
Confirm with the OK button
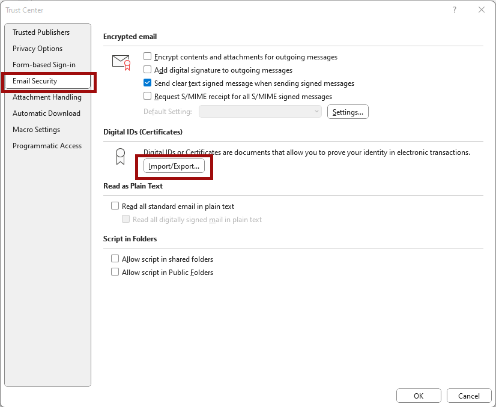(x=419, y=396)
